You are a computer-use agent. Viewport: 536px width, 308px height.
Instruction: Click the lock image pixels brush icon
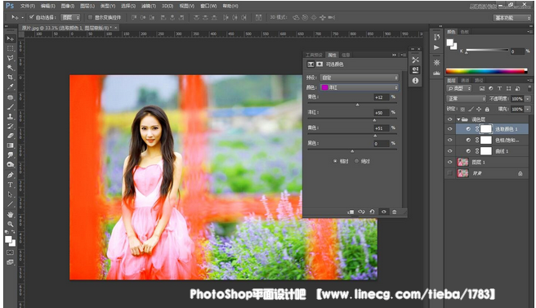click(471, 109)
